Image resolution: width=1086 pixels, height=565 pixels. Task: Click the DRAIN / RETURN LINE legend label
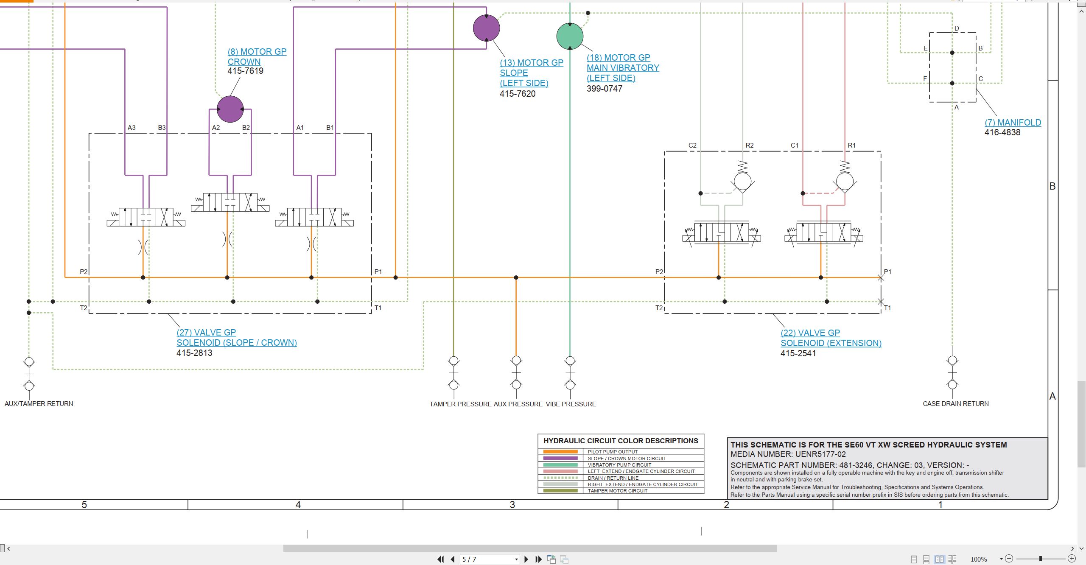click(613, 478)
